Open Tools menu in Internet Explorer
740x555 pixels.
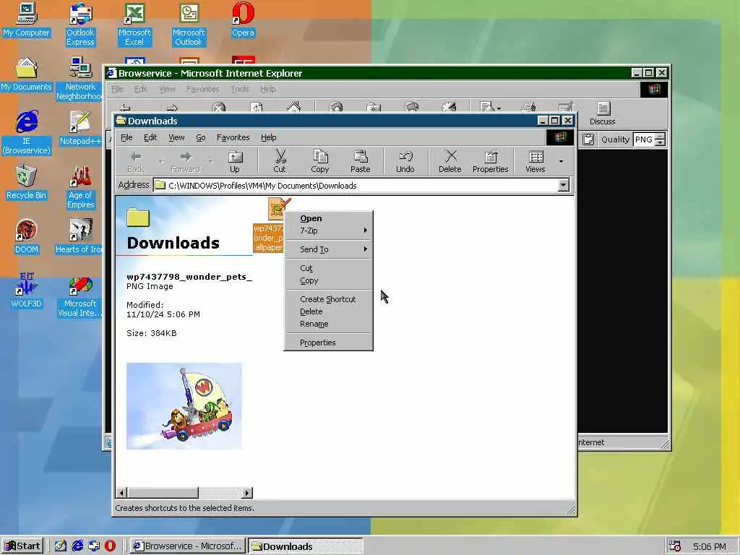(240, 89)
